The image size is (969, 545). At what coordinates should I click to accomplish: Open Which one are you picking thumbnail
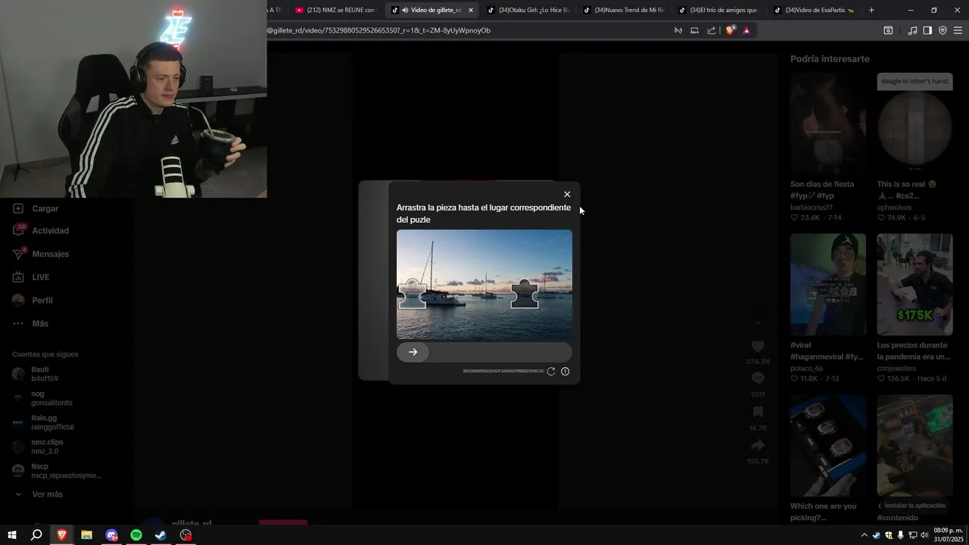click(828, 445)
